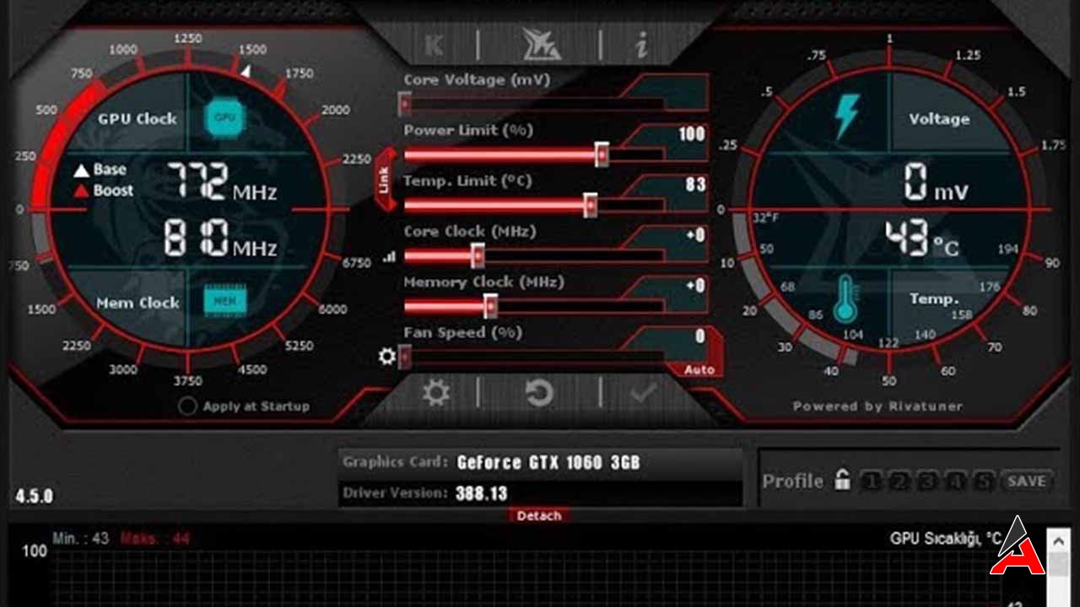This screenshot has width=1080, height=607.
Task: Click the 0 mV voltage reading
Action: tap(935, 183)
